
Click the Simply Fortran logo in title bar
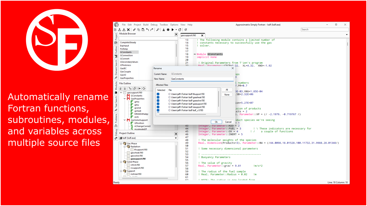coord(116,25)
